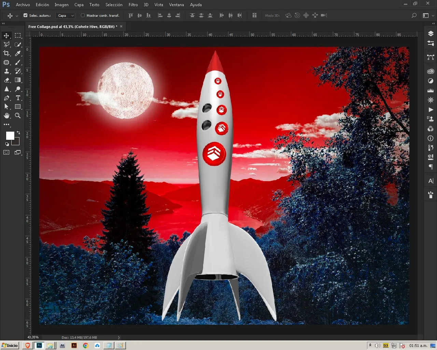Select the Zoom tool
Viewport: 437px width, 350px height.
[x=18, y=116]
